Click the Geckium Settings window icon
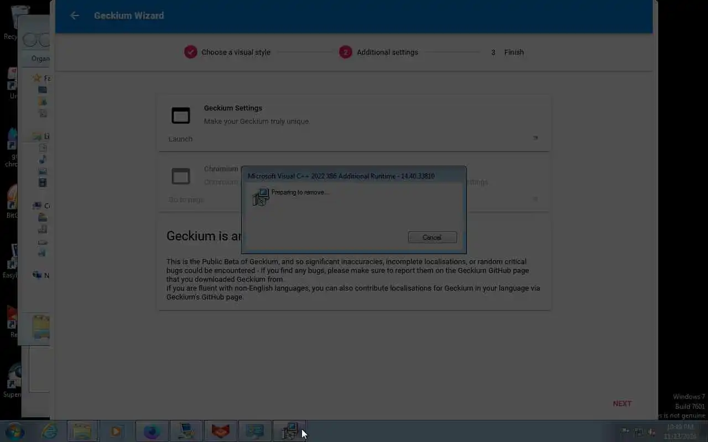The width and height of the screenshot is (708, 442). point(181,115)
